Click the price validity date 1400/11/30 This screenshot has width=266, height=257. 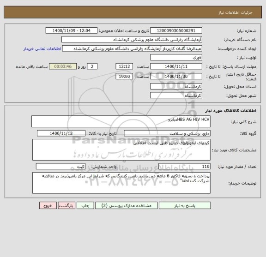point(176,77)
